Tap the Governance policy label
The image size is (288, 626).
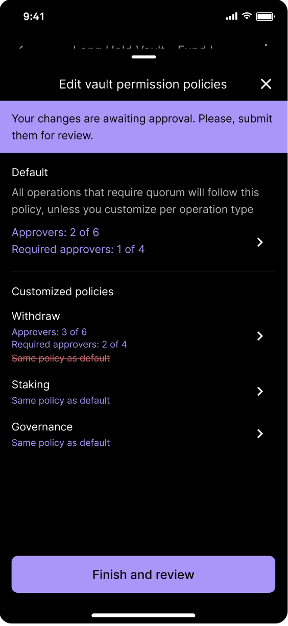click(x=42, y=427)
